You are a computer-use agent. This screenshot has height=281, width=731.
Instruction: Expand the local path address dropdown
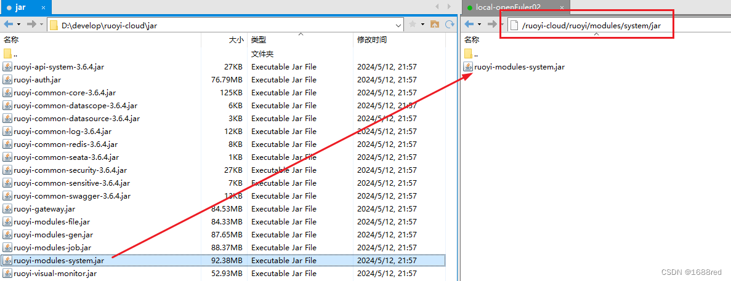click(398, 25)
